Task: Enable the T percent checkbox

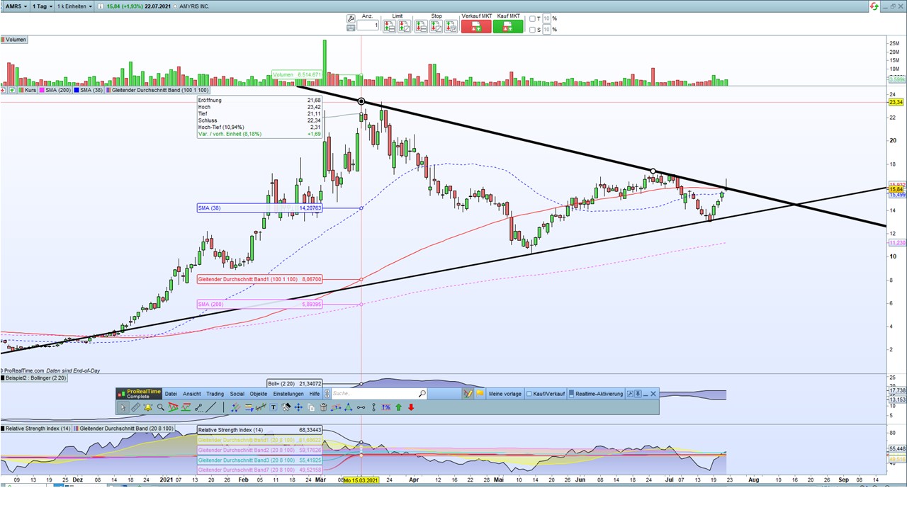Action: (532, 19)
